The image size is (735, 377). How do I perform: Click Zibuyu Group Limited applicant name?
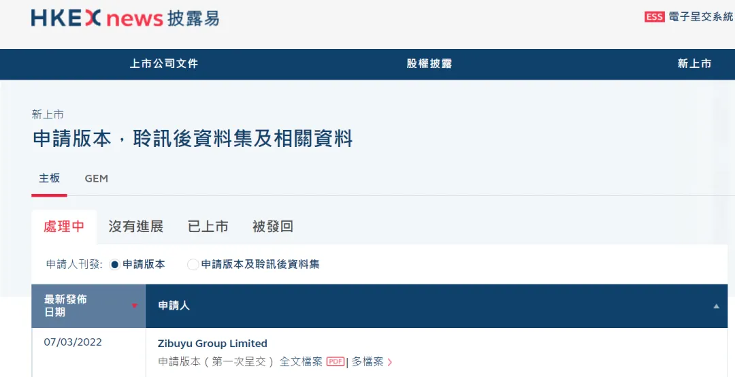(x=212, y=343)
